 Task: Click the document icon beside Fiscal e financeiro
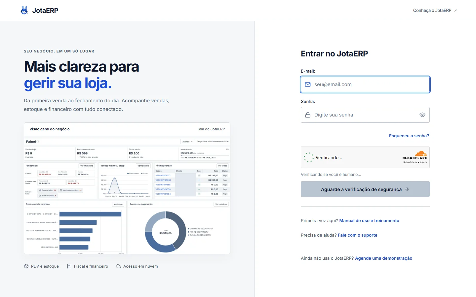(x=69, y=266)
